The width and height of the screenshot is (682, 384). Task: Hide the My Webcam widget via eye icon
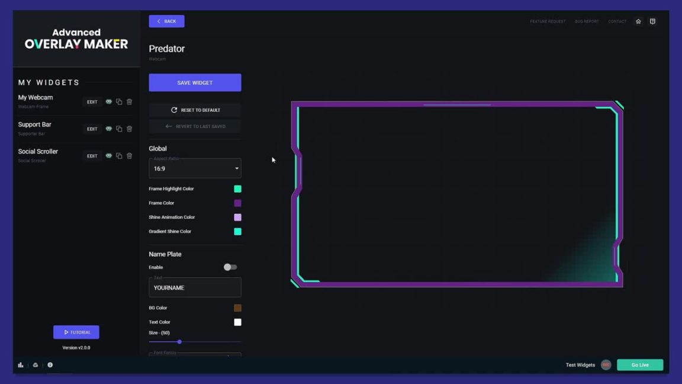point(109,101)
